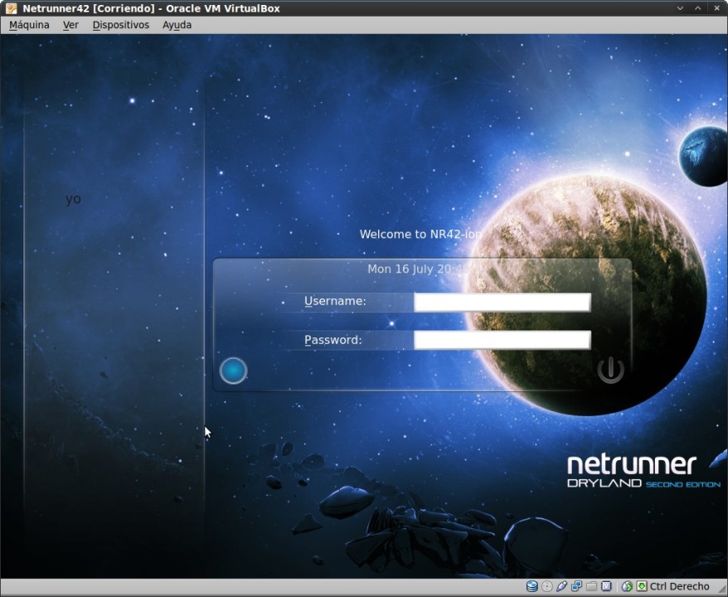Screen dimensions: 728x597
Task: Click the hard disks status icon
Action: tap(532, 586)
